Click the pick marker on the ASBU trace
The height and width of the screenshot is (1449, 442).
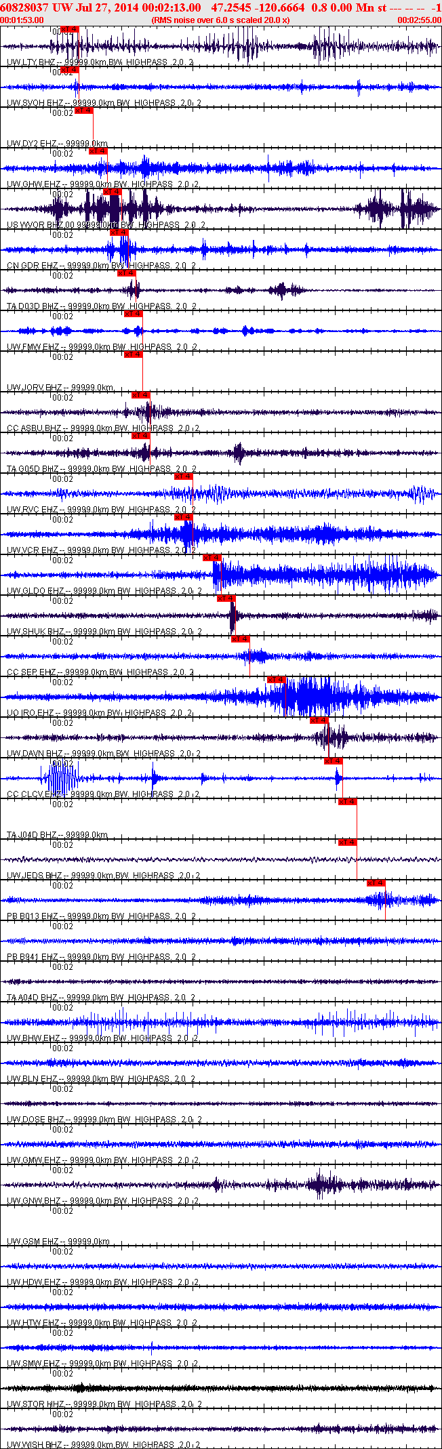point(140,395)
